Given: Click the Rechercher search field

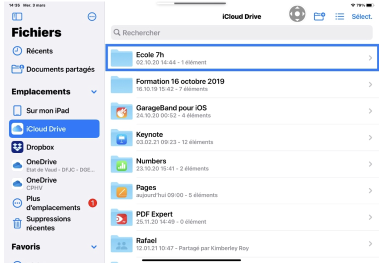Looking at the screenshot, I should tap(241, 32).
